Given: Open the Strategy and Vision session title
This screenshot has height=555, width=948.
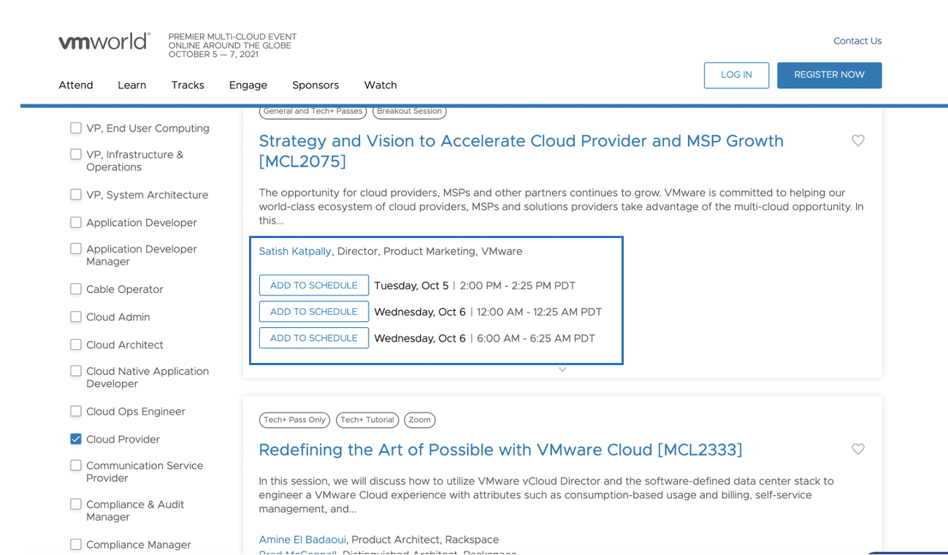Looking at the screenshot, I should [x=521, y=151].
